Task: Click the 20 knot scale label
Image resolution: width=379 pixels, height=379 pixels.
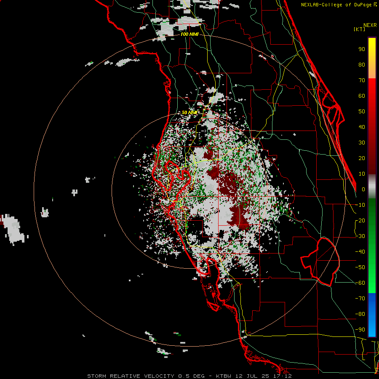Action: [x=362, y=158]
